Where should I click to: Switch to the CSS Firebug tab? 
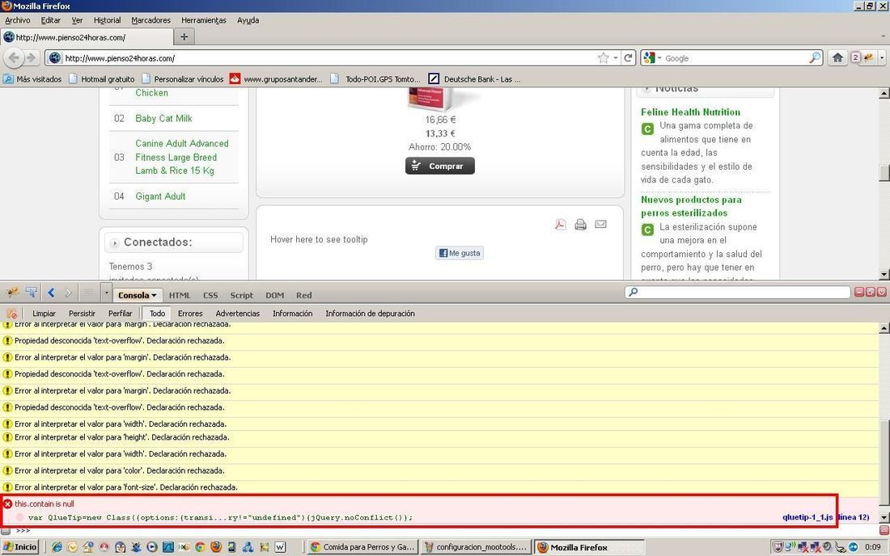point(210,295)
